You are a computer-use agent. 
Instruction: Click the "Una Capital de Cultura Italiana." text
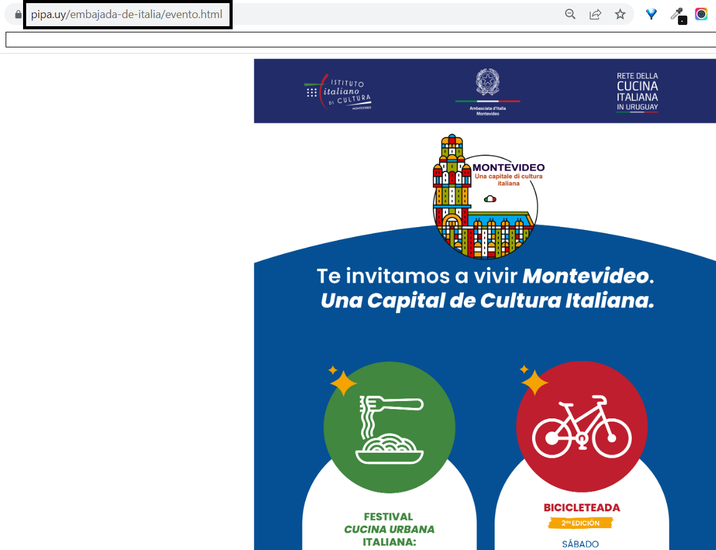coord(487,301)
